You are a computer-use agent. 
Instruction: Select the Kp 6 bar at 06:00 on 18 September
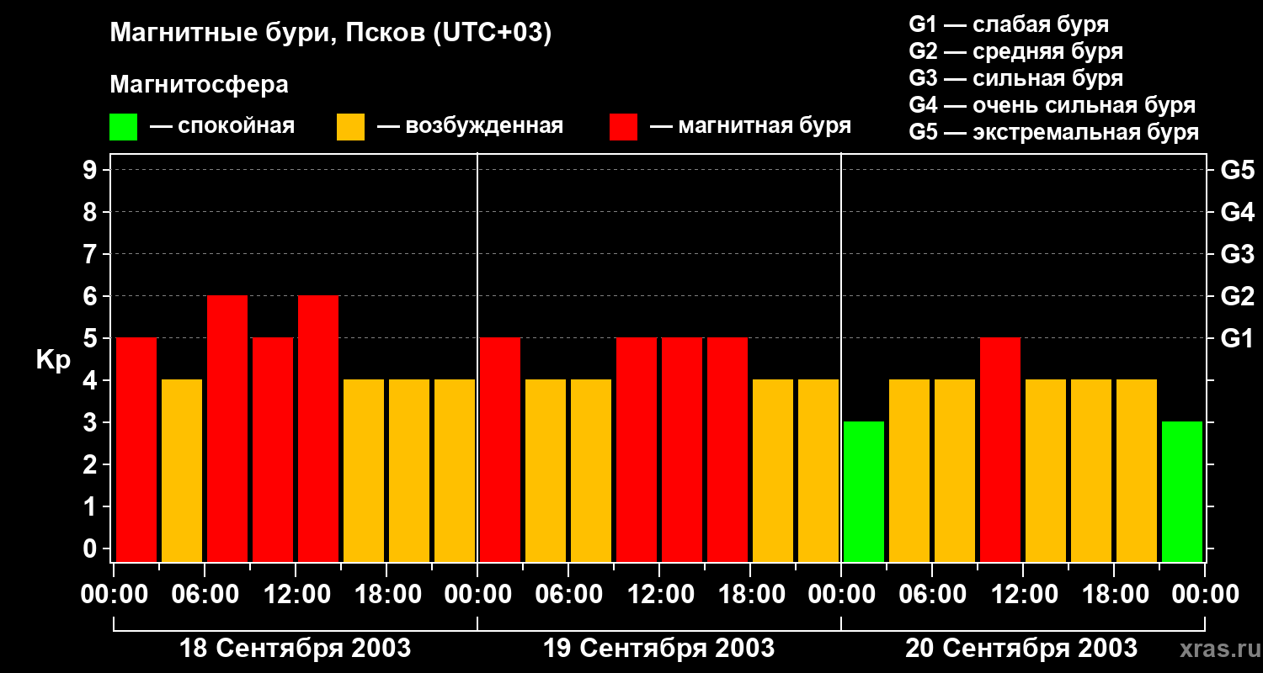pyautogui.click(x=227, y=428)
